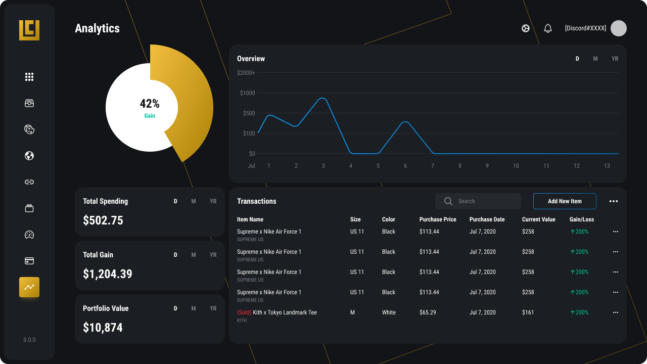Select the highlighted analytics chart icon
Image resolution: width=647 pixels, height=364 pixels.
click(29, 287)
